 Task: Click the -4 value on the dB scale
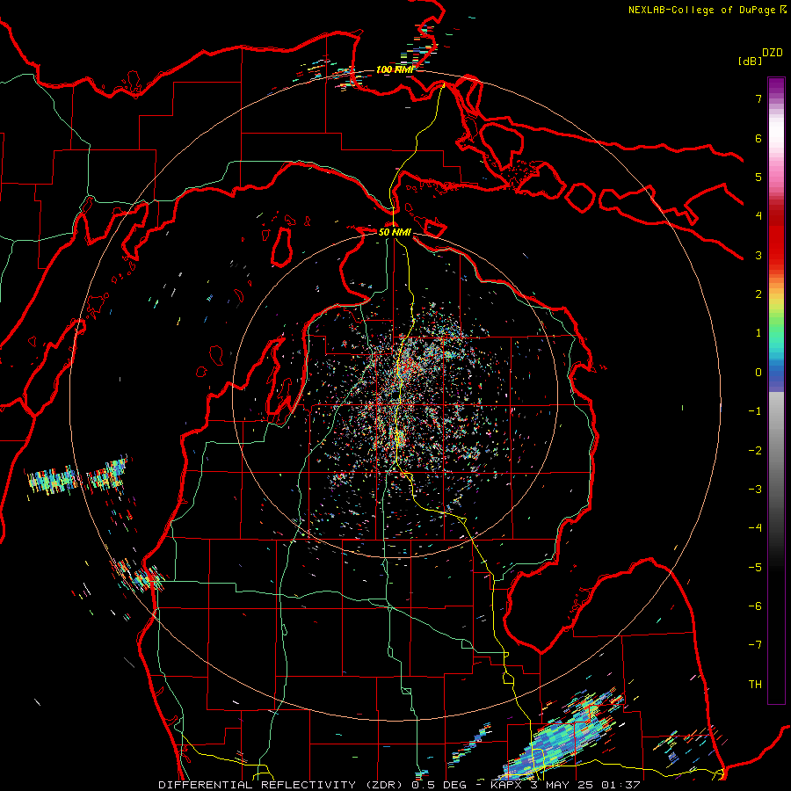click(755, 528)
